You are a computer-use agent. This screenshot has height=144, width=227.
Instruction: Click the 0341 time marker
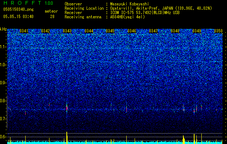click(x=24, y=31)
